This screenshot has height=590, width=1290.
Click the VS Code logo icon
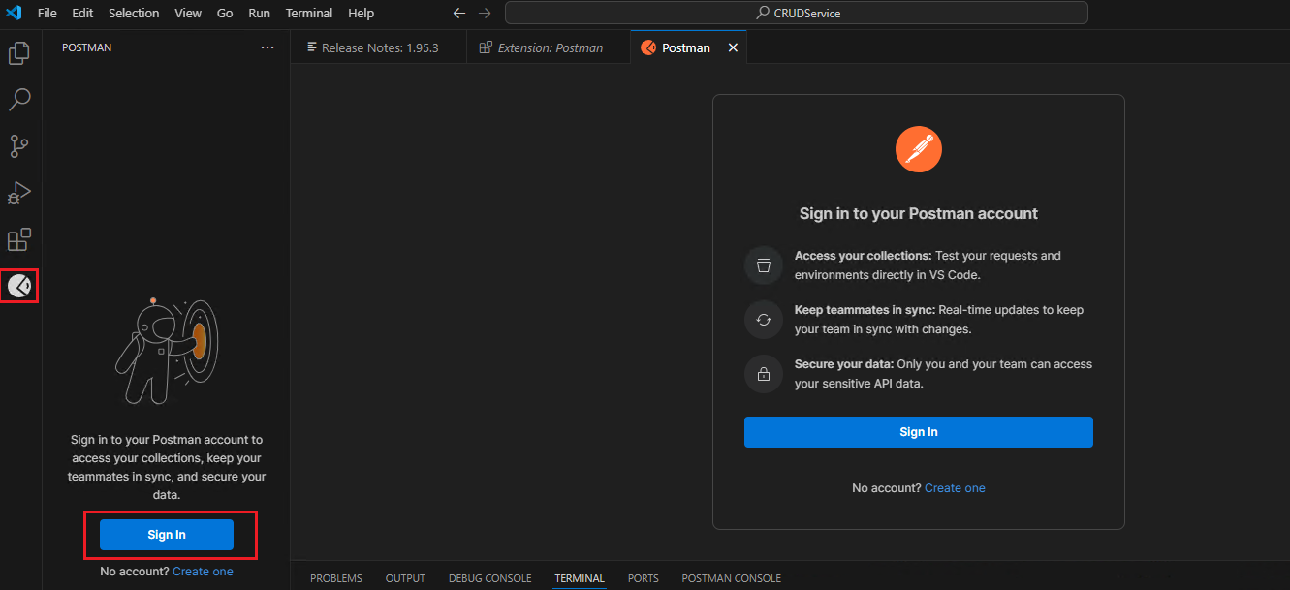(x=15, y=13)
